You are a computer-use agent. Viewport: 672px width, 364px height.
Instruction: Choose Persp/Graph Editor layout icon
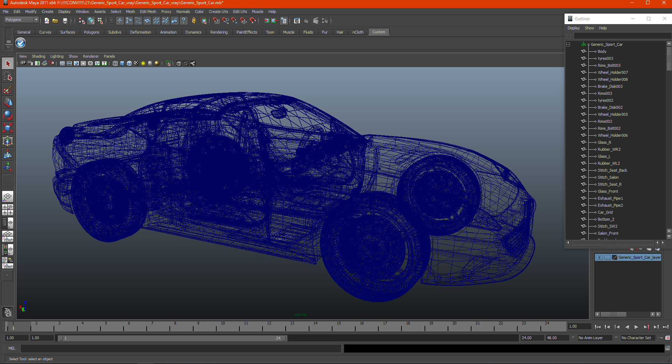(8, 236)
